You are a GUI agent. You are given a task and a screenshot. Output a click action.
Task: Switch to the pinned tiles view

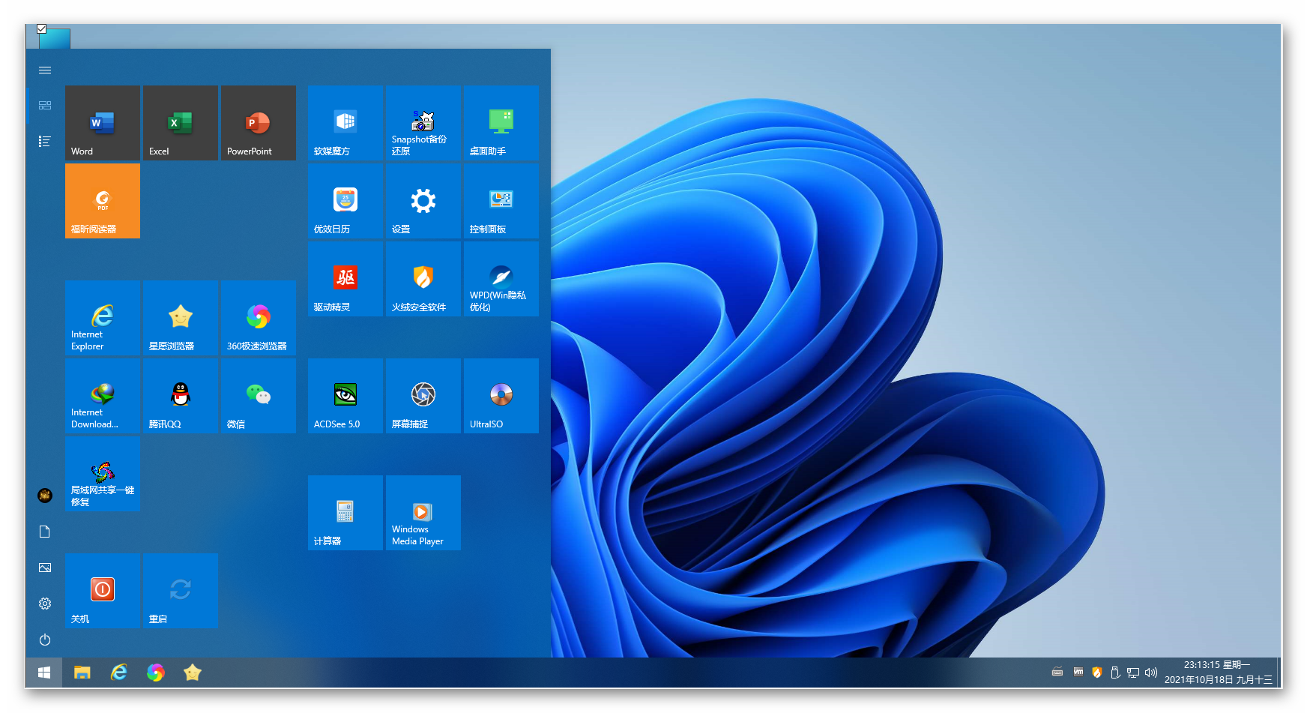[x=45, y=106]
